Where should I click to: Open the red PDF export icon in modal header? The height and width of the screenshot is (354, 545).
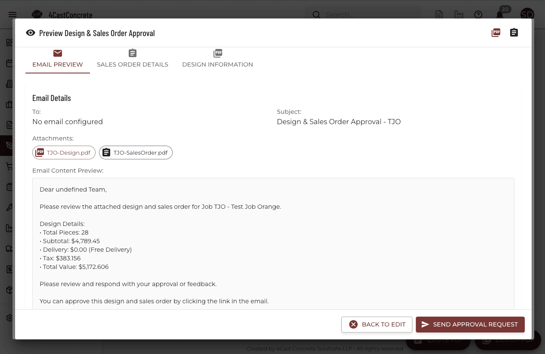pyautogui.click(x=496, y=32)
